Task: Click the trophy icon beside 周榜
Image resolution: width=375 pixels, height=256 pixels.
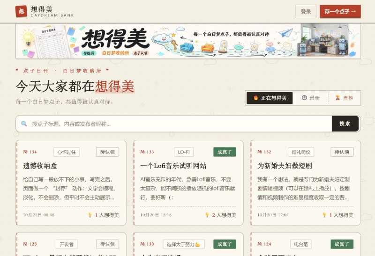Action: 337,98
